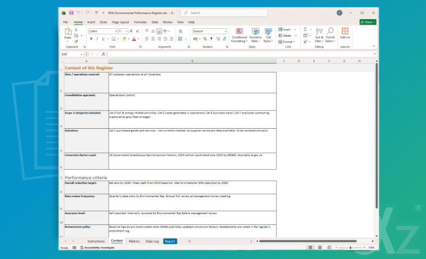This screenshot has width=426, height=259.
Task: Click the Share button
Action: (x=368, y=22)
